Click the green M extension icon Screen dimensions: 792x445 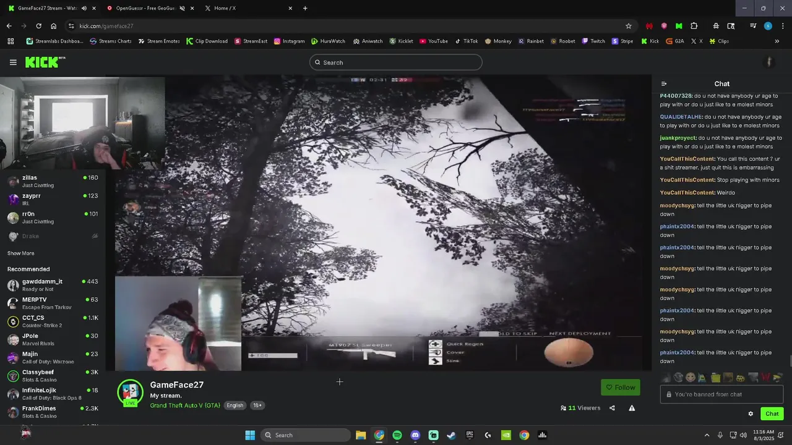pyautogui.click(x=679, y=26)
